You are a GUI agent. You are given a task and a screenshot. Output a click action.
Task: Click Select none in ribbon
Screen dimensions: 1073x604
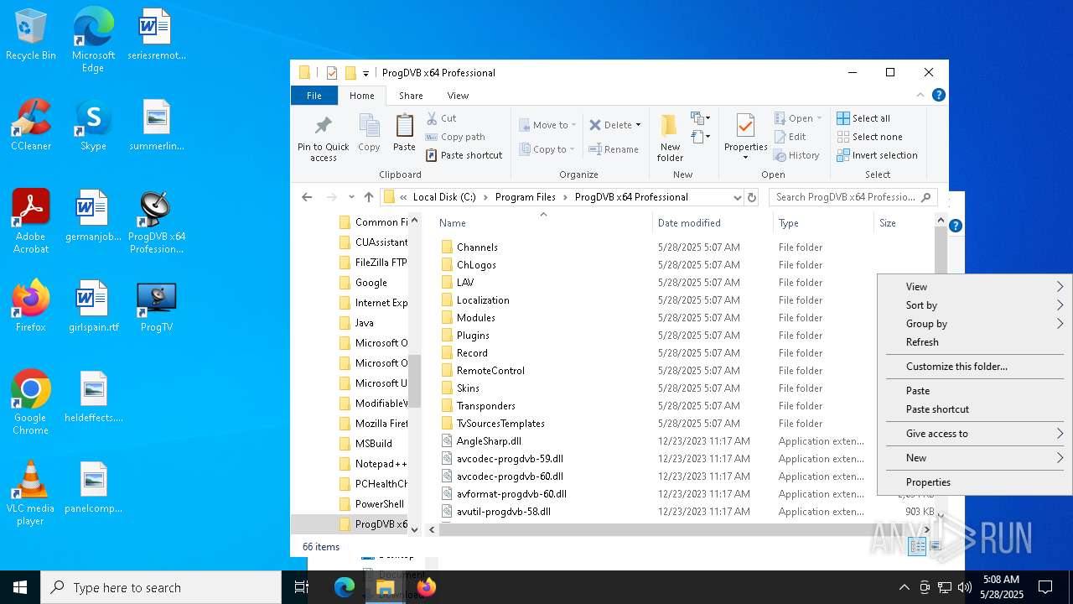(x=869, y=137)
